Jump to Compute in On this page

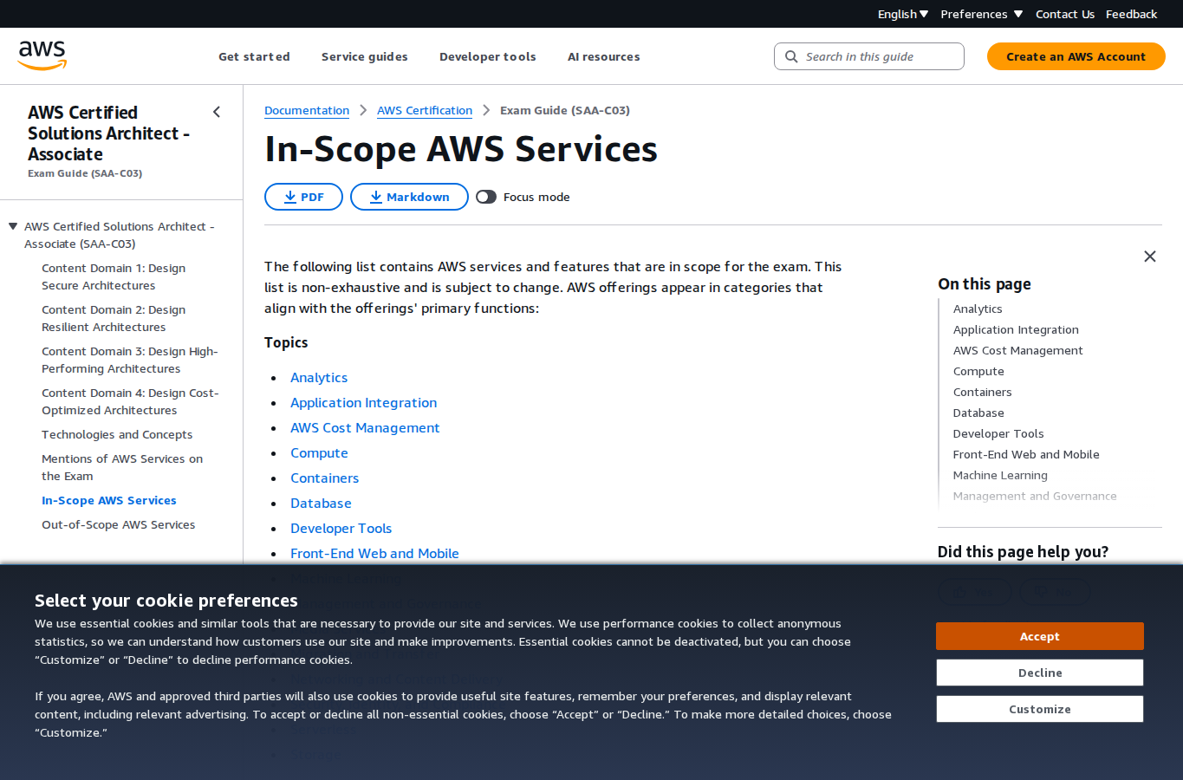(978, 371)
